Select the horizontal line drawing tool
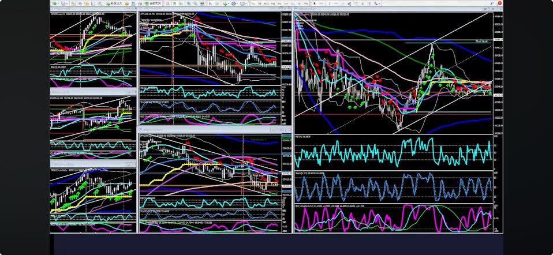Viewport: 553px width, 255px height. pyautogui.click(x=337, y=3)
